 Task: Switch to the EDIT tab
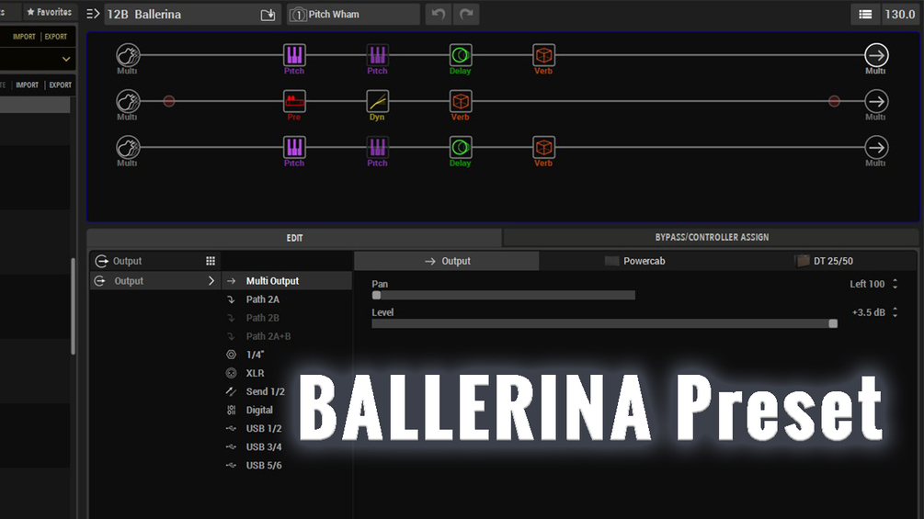point(294,238)
